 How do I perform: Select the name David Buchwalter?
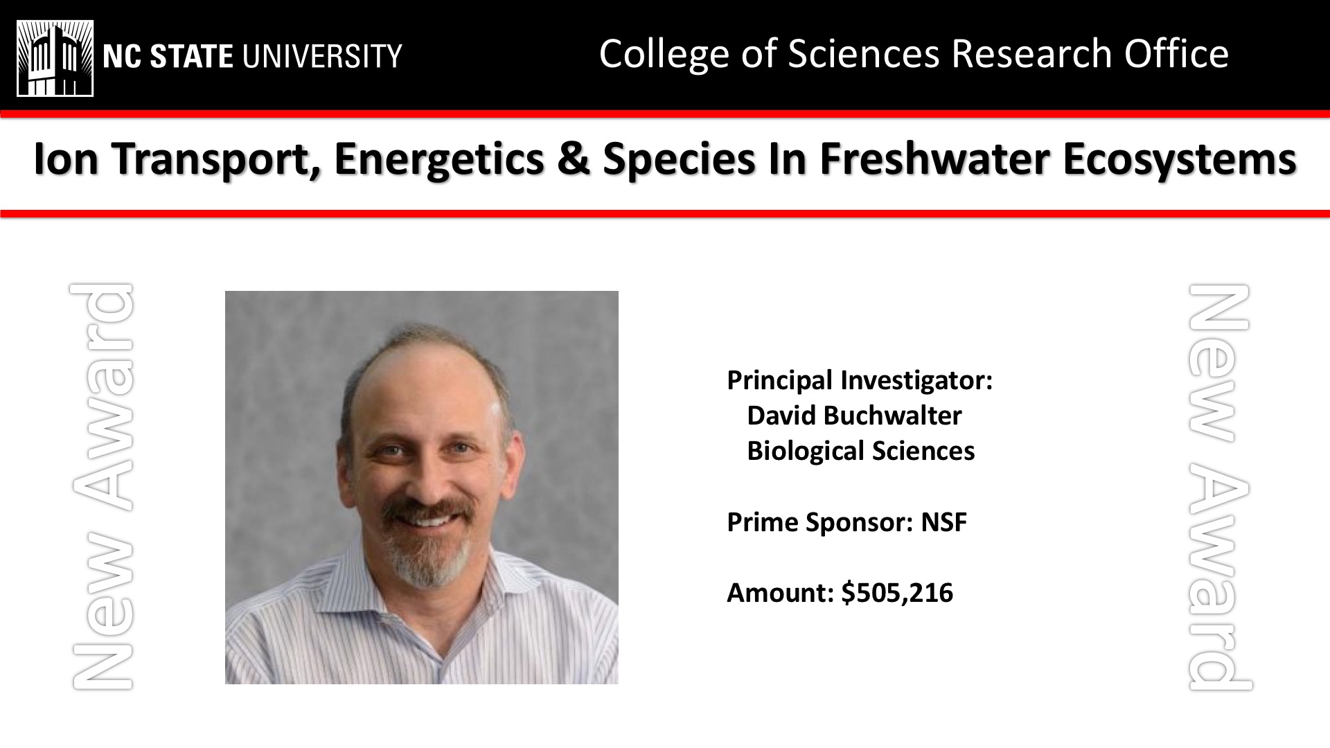tap(854, 416)
